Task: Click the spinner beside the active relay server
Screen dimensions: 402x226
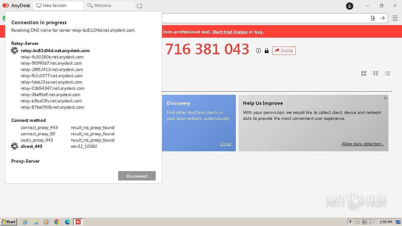Action: click(14, 50)
